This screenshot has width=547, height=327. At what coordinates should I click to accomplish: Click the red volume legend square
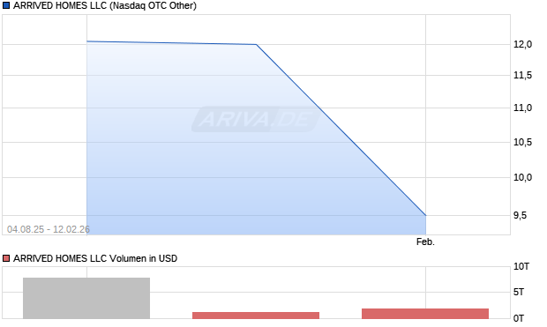(6, 258)
